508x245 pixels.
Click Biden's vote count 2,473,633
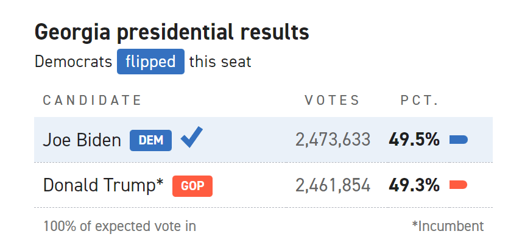333,140
